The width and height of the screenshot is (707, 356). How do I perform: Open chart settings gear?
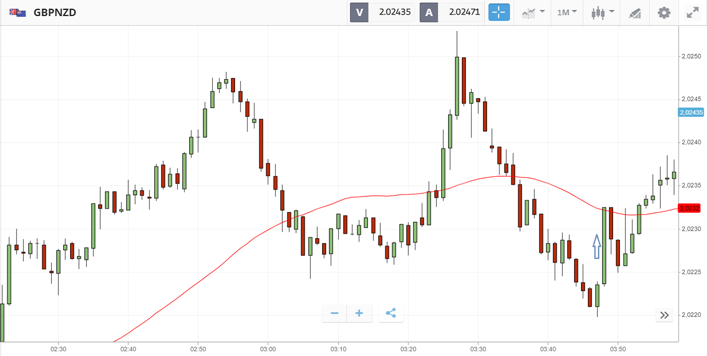pyautogui.click(x=663, y=12)
